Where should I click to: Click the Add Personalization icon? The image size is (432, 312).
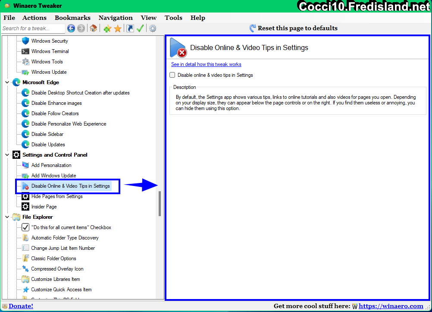coord(25,165)
